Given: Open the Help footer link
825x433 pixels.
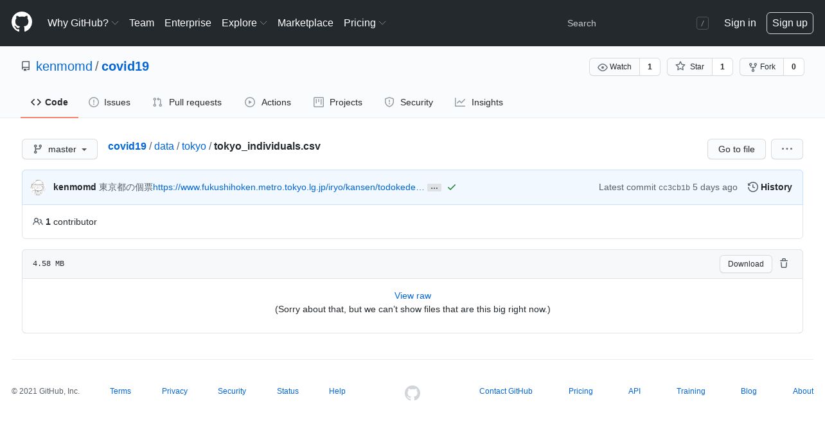Looking at the screenshot, I should pos(337,391).
